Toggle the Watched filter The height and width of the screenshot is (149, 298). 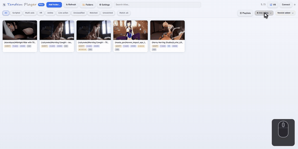click(x=94, y=13)
